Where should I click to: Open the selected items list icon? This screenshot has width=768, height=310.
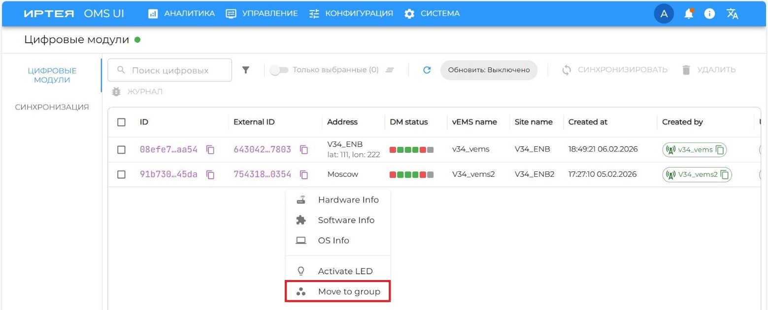(x=390, y=70)
